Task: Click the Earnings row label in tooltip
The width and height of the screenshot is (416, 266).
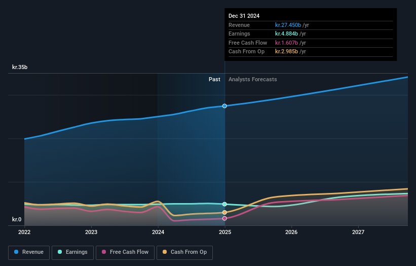Action: point(239,34)
